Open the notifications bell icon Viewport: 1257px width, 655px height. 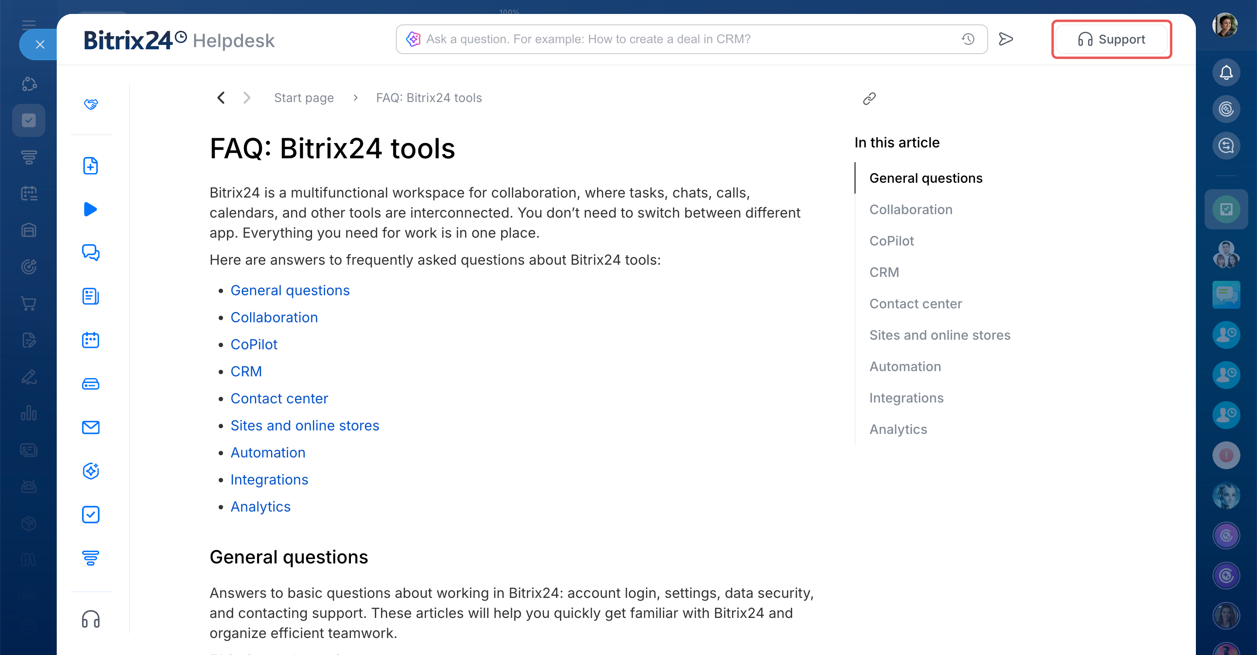pos(1226,73)
